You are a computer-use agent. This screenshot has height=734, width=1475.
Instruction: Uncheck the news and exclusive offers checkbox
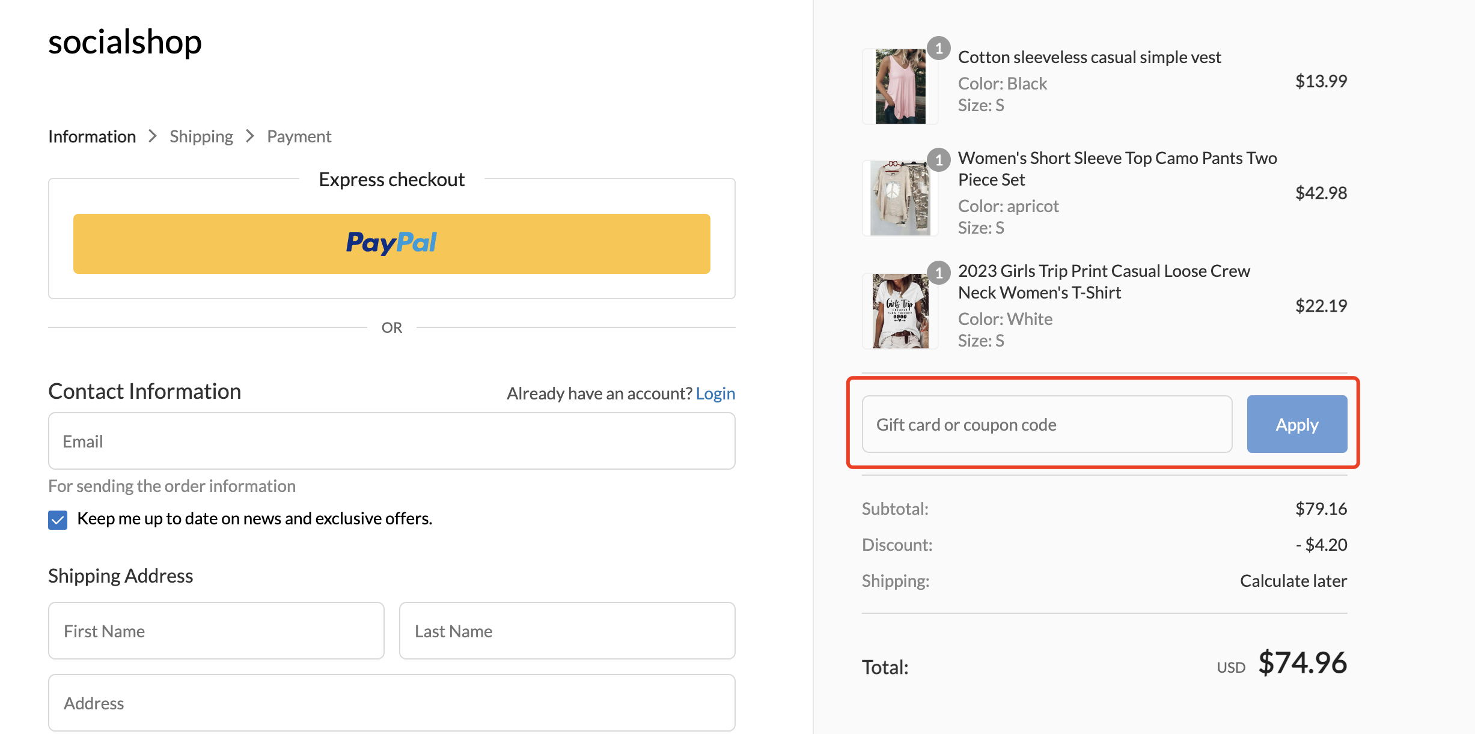tap(58, 520)
